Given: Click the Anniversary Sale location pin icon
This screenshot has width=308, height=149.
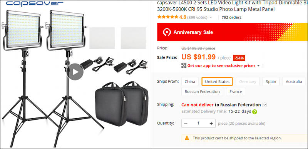Looking at the screenshot, I should pyautogui.click(x=167, y=32).
